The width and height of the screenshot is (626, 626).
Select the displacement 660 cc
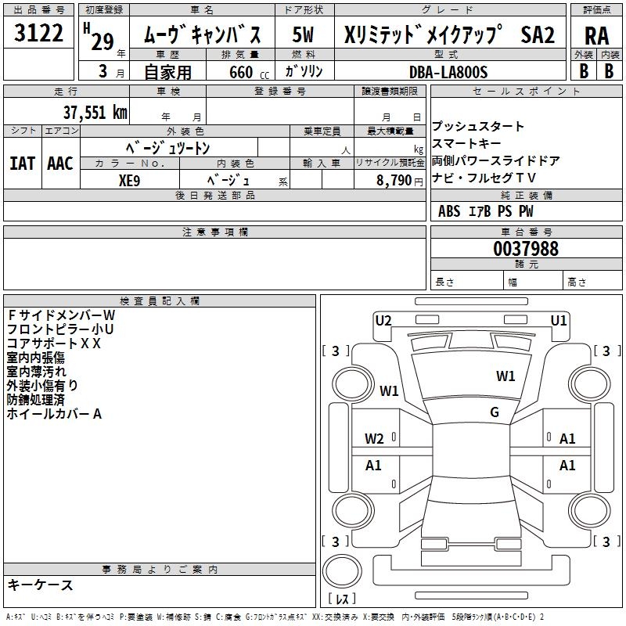click(x=250, y=73)
